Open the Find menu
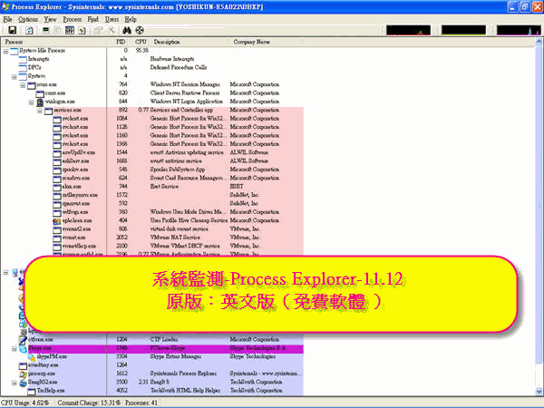 pos(94,18)
